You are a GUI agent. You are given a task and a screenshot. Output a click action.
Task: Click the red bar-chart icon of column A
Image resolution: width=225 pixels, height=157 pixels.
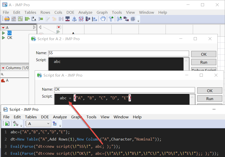[x=3, y=80]
